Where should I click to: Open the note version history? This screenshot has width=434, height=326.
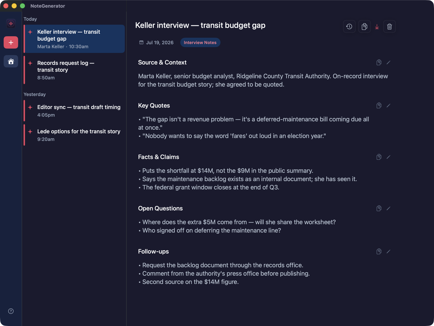coord(349,27)
